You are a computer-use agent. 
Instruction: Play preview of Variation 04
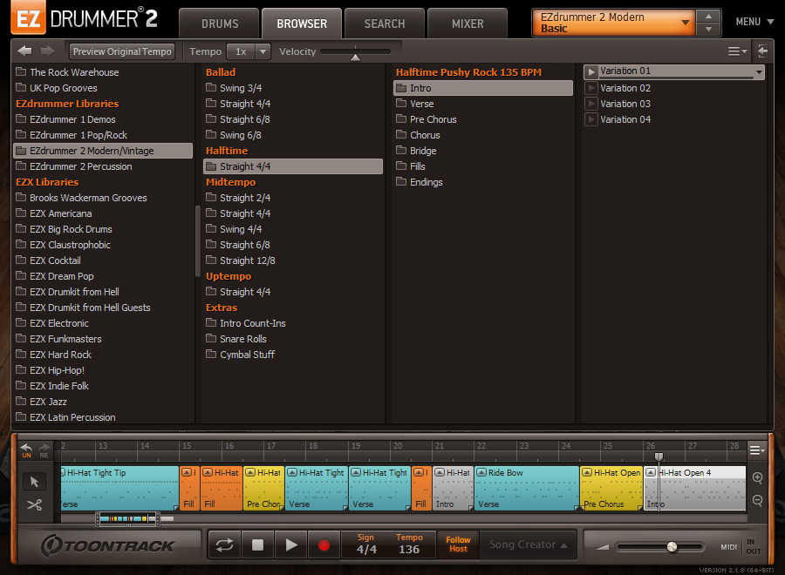591,119
